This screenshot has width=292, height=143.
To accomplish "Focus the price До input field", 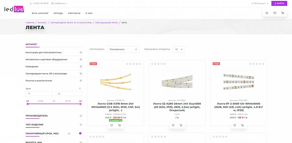I will point(69,93).
